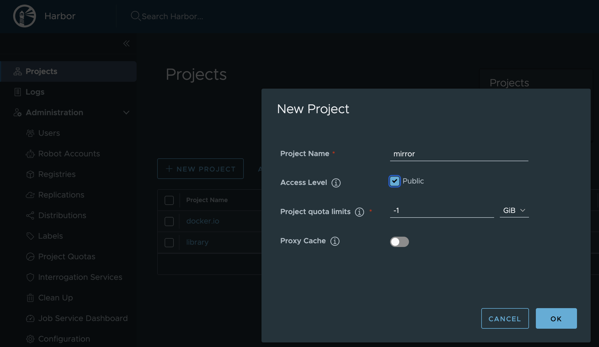Click the OK button
This screenshot has width=599, height=347.
(x=556, y=318)
